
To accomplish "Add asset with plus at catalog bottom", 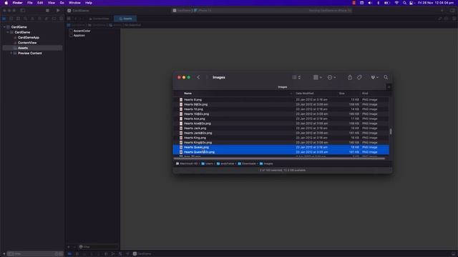I will click(69, 247).
